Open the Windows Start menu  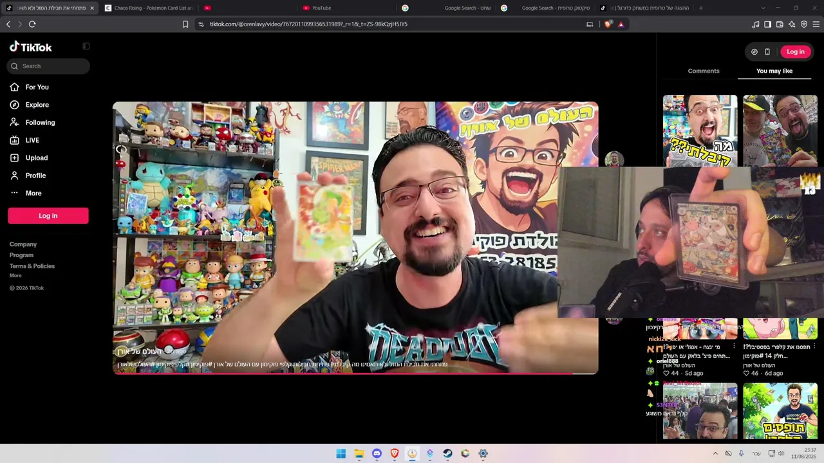click(x=341, y=453)
